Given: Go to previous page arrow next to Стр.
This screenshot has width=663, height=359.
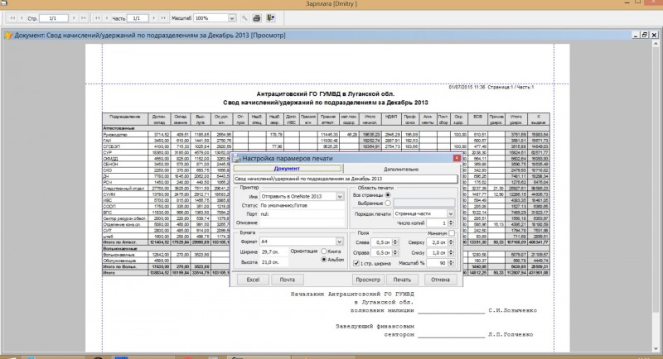Looking at the screenshot, I should click(x=22, y=18).
